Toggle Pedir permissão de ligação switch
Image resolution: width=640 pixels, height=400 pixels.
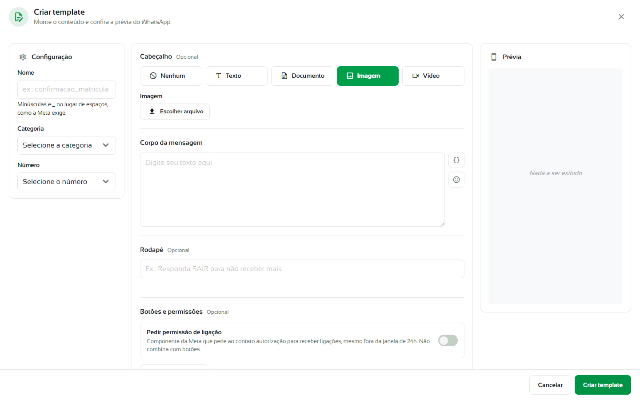448,340
